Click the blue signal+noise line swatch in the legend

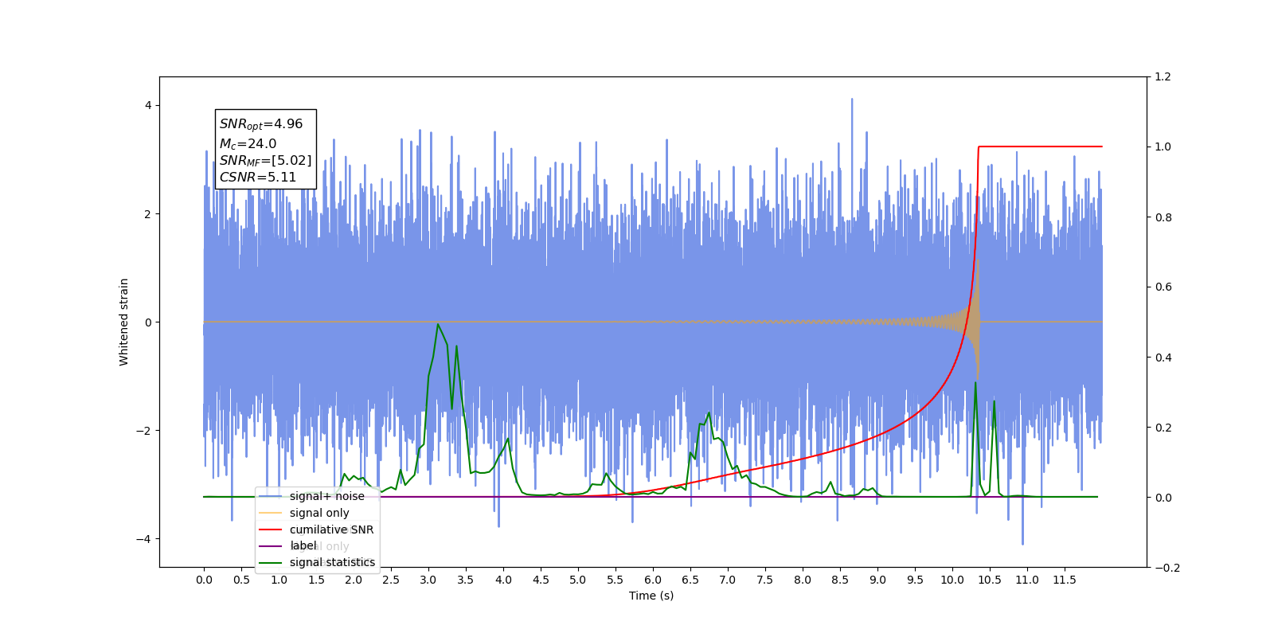point(271,496)
